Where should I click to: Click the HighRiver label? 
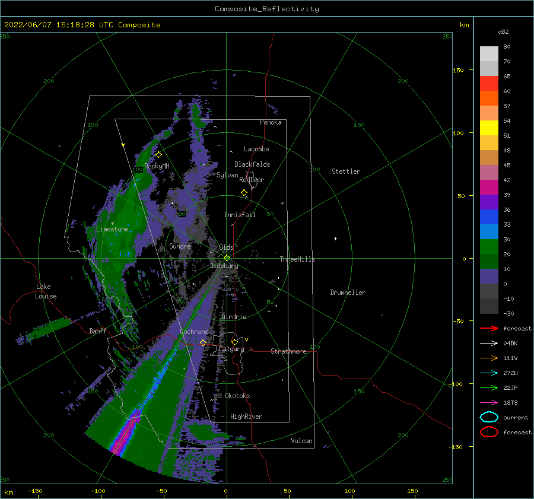pos(246,417)
